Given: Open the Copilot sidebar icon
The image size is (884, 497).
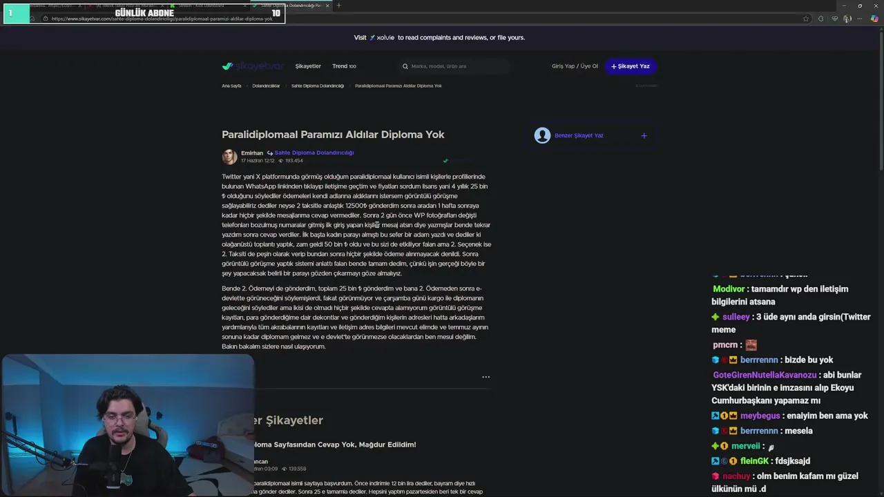Looking at the screenshot, I should tap(874, 19).
